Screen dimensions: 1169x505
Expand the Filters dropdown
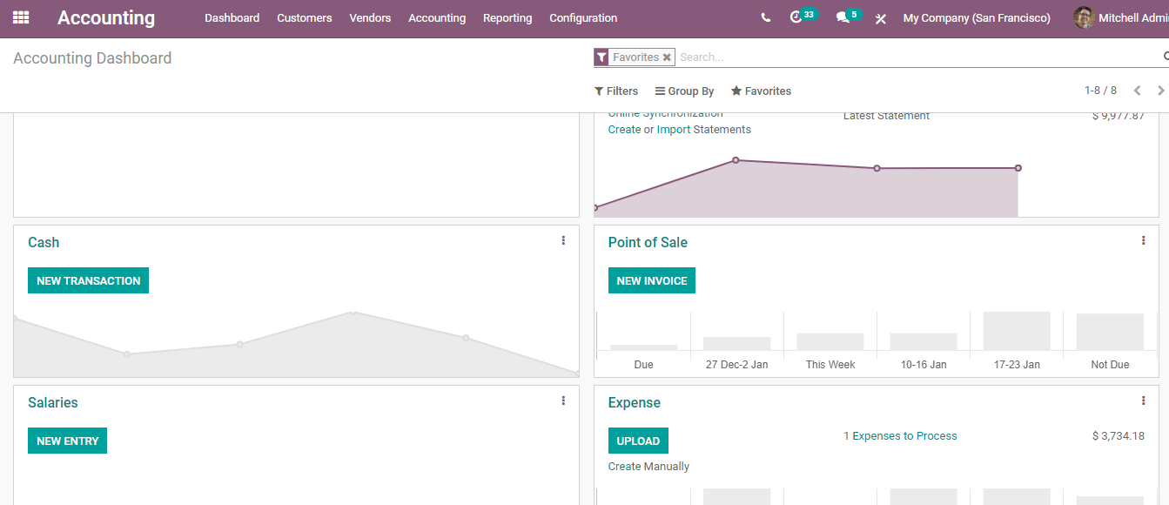pyautogui.click(x=616, y=91)
